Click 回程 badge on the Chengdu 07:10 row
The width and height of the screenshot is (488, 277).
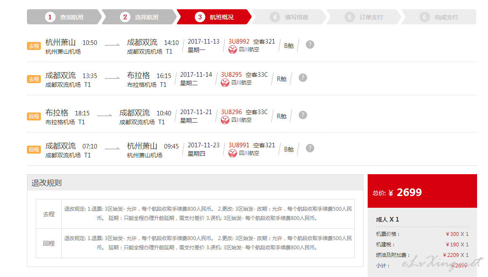pos(34,150)
